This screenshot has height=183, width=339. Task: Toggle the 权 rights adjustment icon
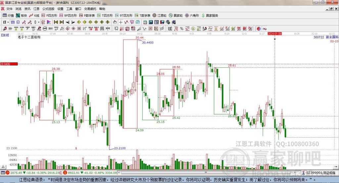pos(43,22)
